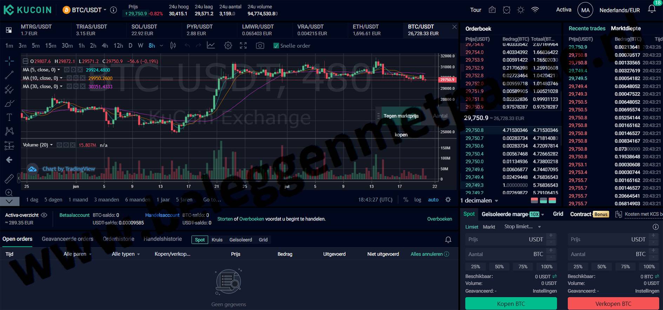Enter fullscreen chart mode
The image size is (663, 310).
[243, 46]
